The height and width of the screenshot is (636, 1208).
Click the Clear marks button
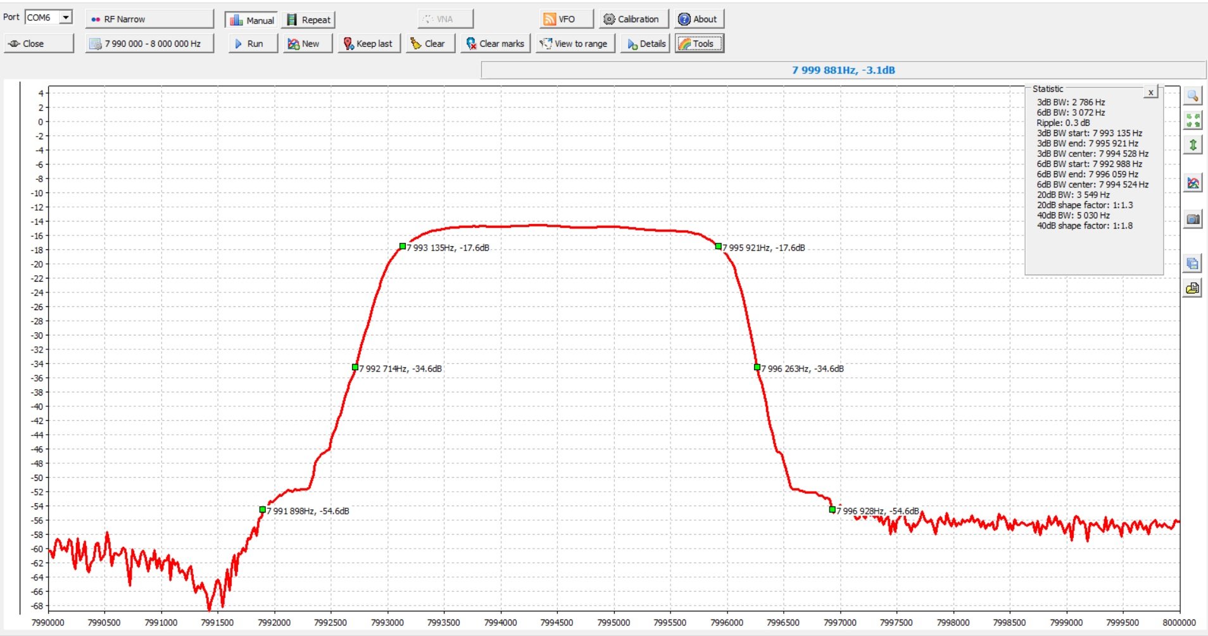495,44
